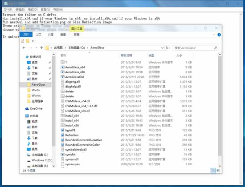Expand path chevron after 本地磁盘 (C:) breadcrumb
The height and width of the screenshot is (187, 245).
87,48
